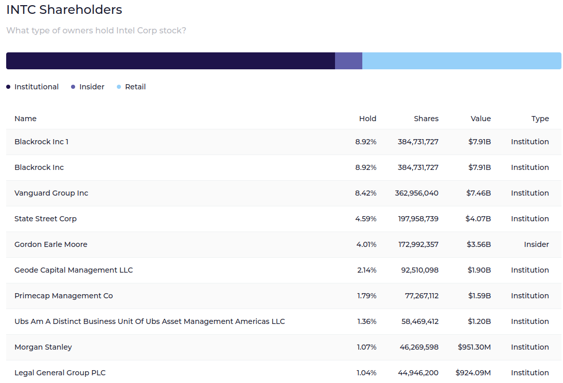Click the 1.04% hold value

click(x=366, y=373)
